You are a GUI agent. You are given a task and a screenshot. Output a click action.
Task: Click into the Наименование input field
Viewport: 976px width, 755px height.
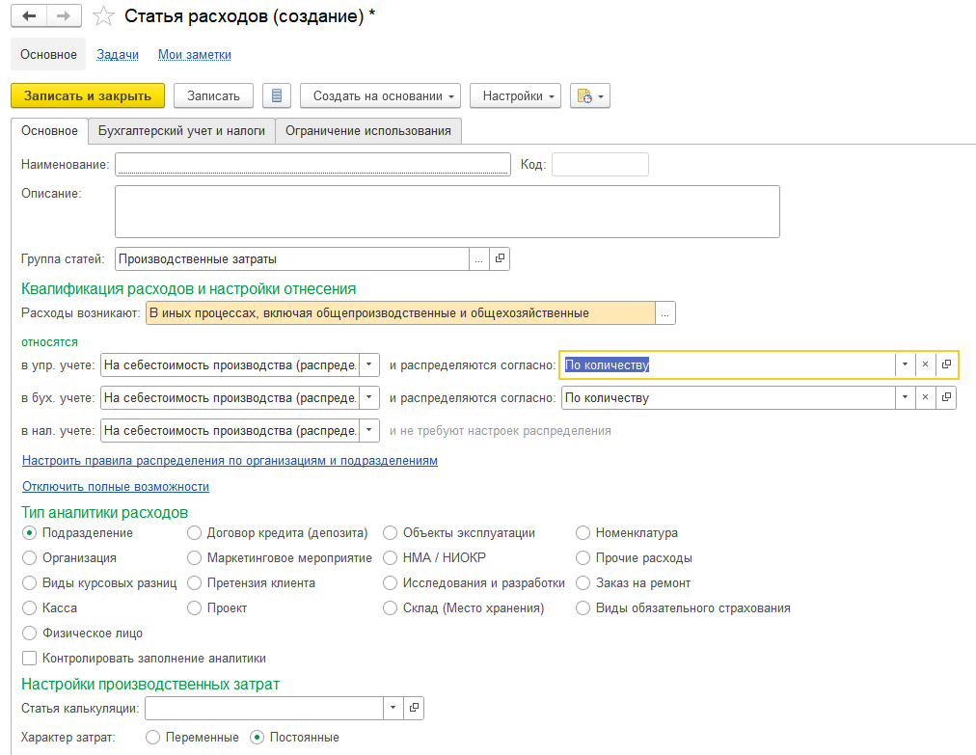click(312, 165)
